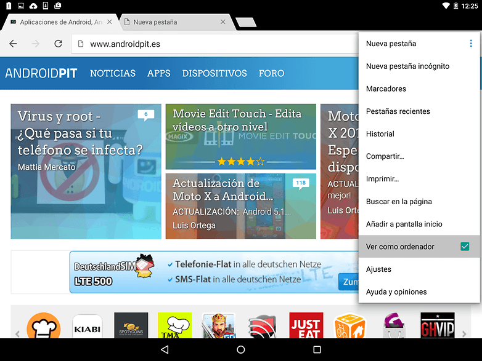Tap the page info icon in address bar
The width and height of the screenshot is (482, 361).
click(81, 44)
